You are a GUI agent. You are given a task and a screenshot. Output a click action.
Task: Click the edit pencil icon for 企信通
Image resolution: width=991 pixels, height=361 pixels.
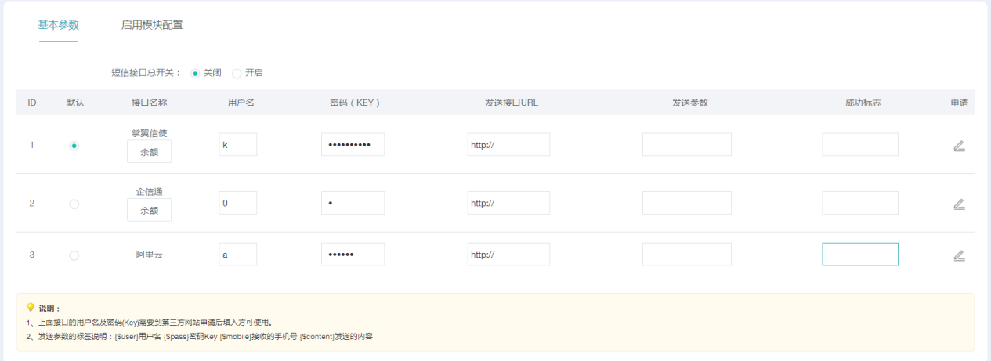point(959,204)
